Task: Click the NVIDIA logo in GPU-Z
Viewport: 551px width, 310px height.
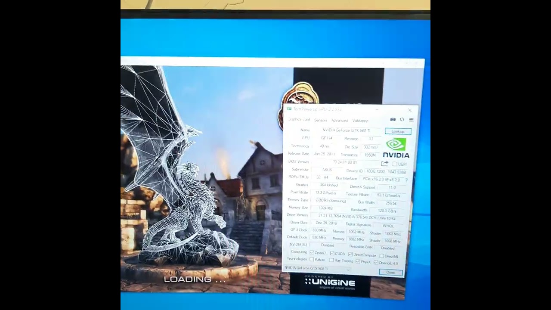Action: point(396,148)
